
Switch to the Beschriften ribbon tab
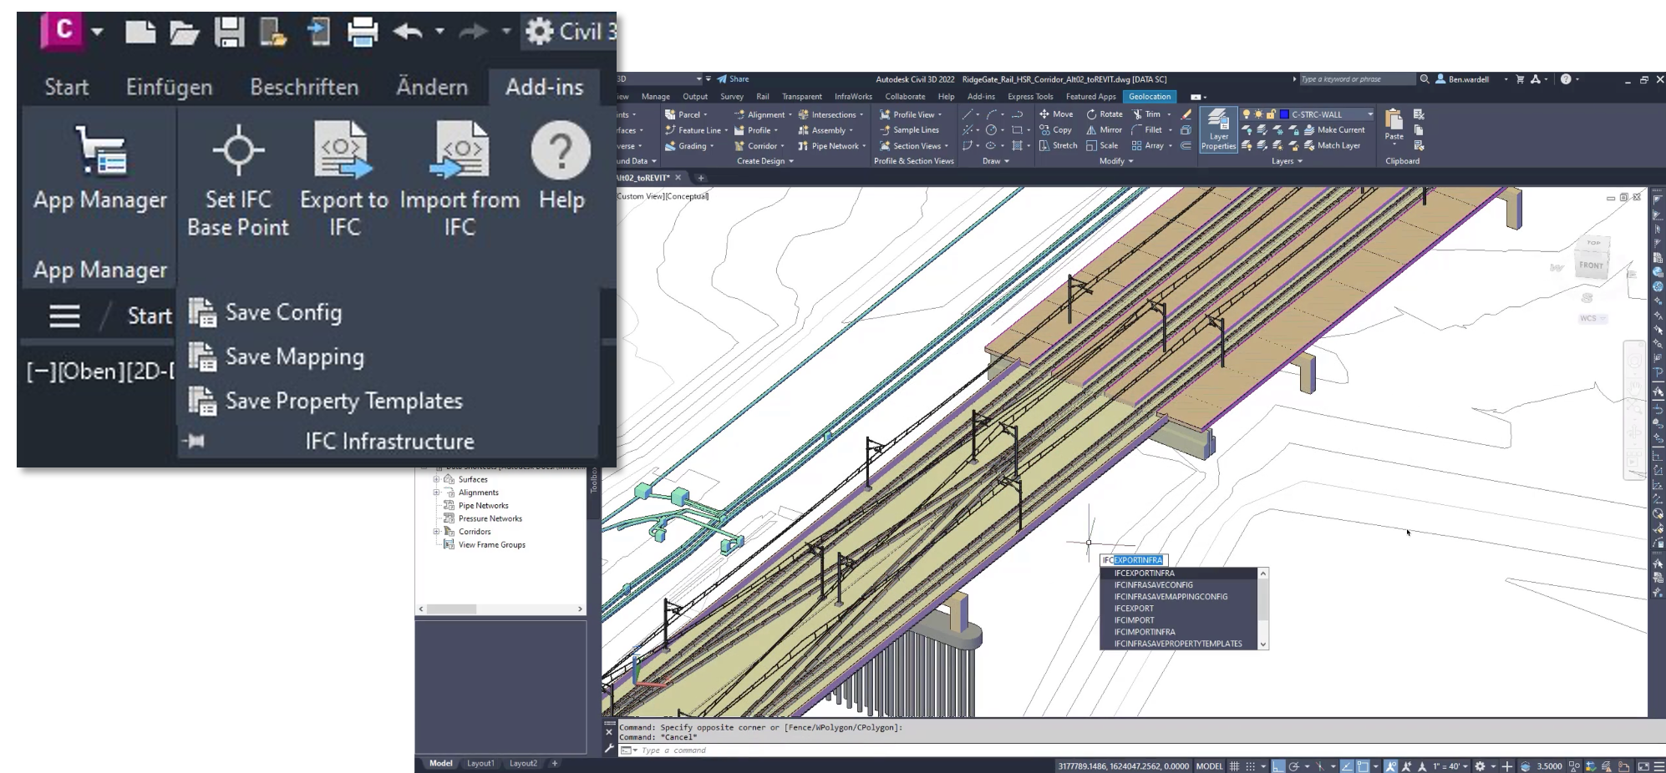coord(304,87)
